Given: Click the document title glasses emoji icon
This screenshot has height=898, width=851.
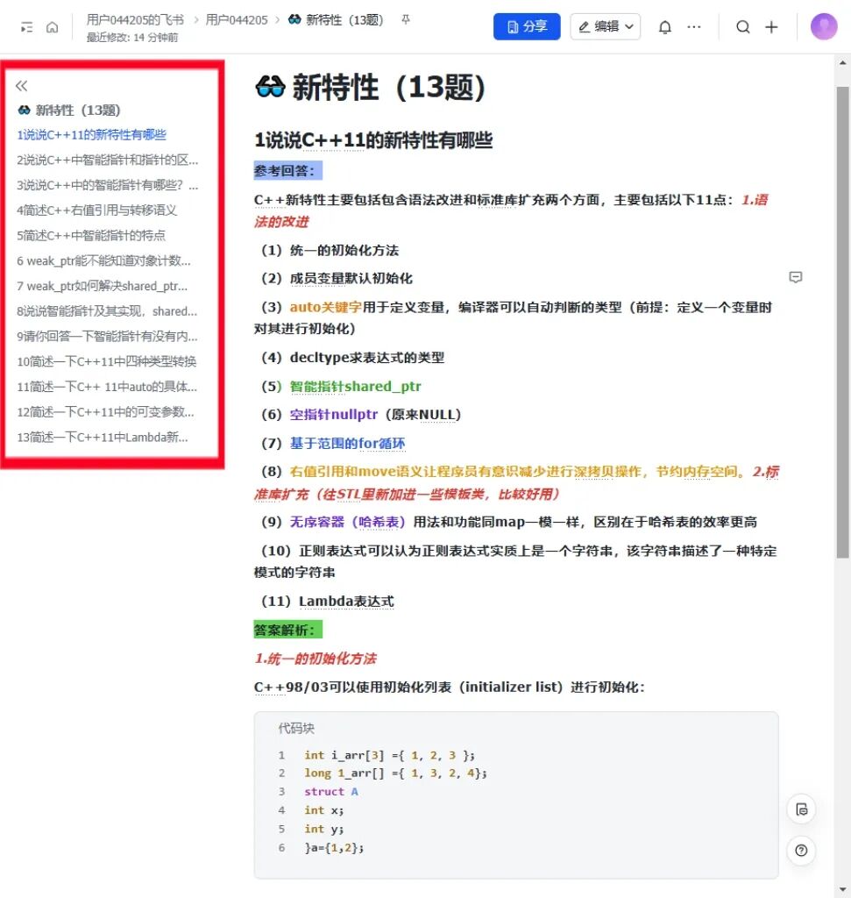Looking at the screenshot, I should pyautogui.click(x=270, y=87).
